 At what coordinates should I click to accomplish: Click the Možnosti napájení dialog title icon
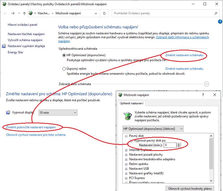(x=120, y=95)
